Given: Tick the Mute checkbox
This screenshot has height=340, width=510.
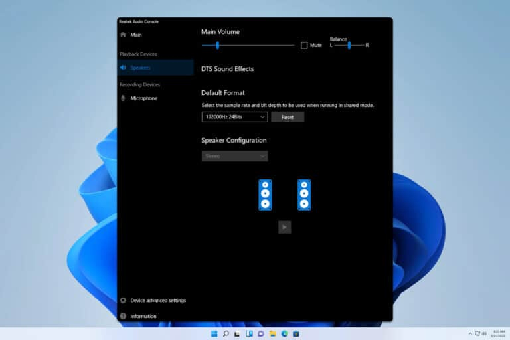Looking at the screenshot, I should coord(304,46).
